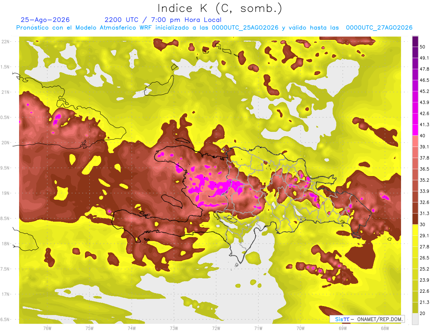This screenshot has height=333, width=432.
Task: Click the colorbar value "45.2"
Action: [x=424, y=91]
